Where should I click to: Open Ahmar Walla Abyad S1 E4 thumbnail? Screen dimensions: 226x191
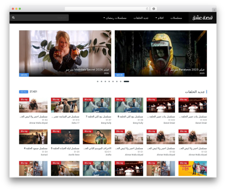click(33, 105)
